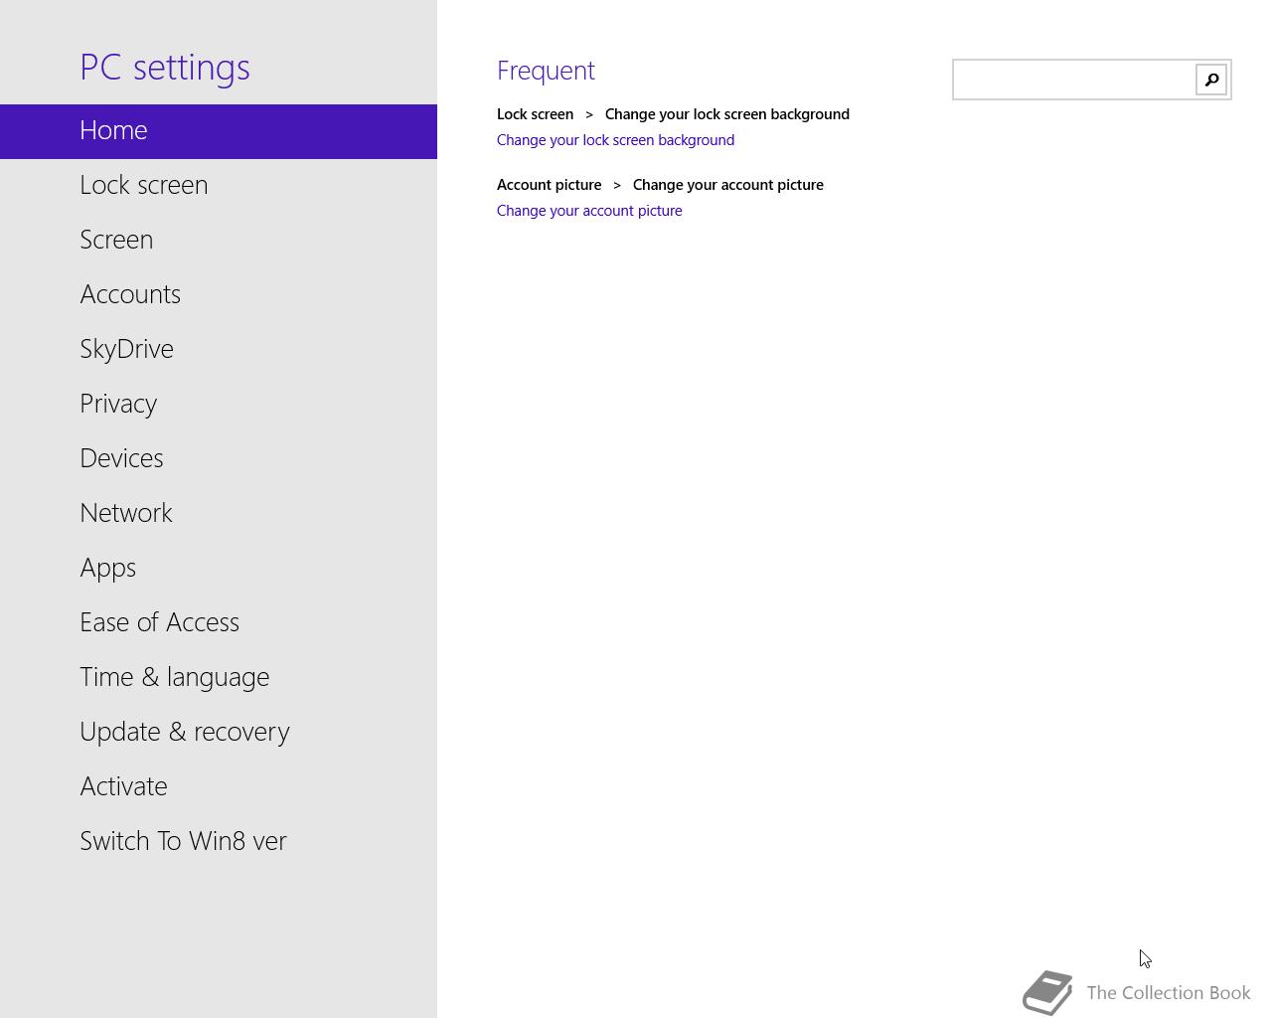This screenshot has width=1272, height=1018.
Task: Go to Update & recovery
Action: [x=219, y=732]
